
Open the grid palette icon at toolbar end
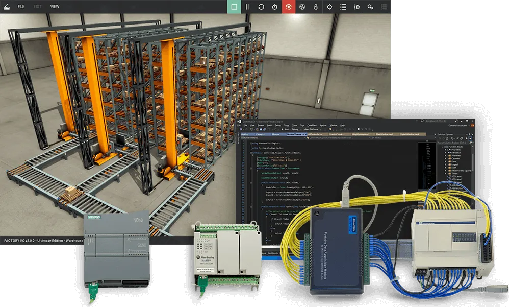coord(384,7)
